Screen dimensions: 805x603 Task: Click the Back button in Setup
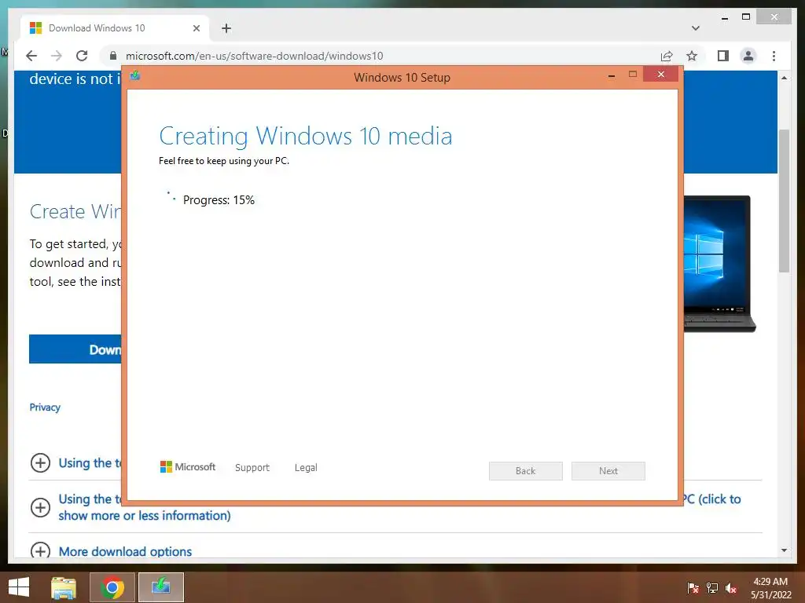coord(526,471)
